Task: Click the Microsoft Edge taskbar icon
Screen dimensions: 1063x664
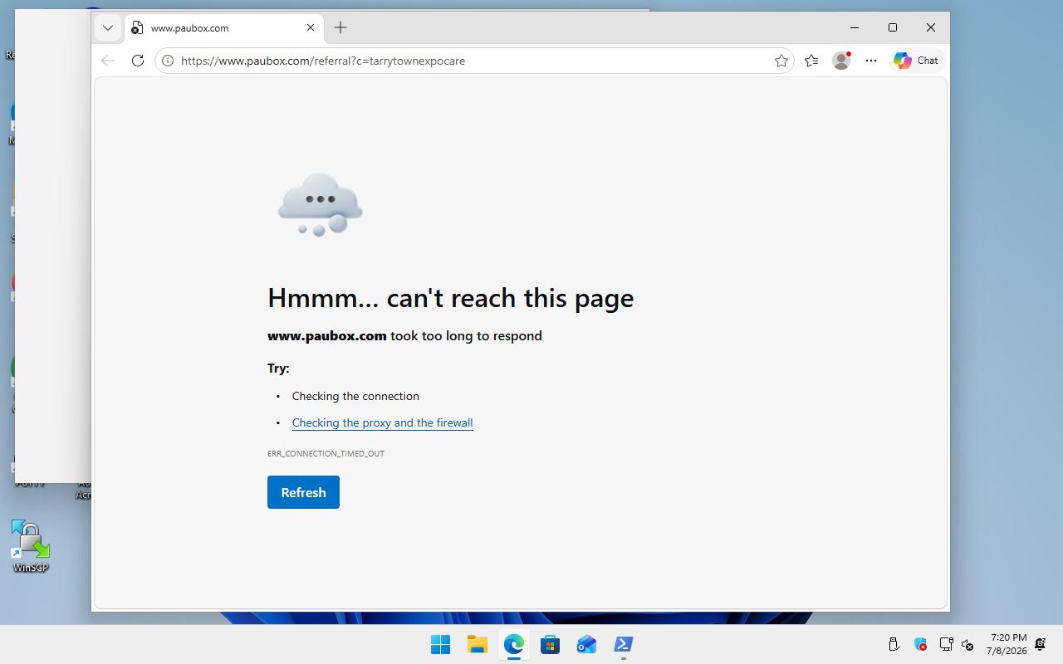Action: coord(513,644)
